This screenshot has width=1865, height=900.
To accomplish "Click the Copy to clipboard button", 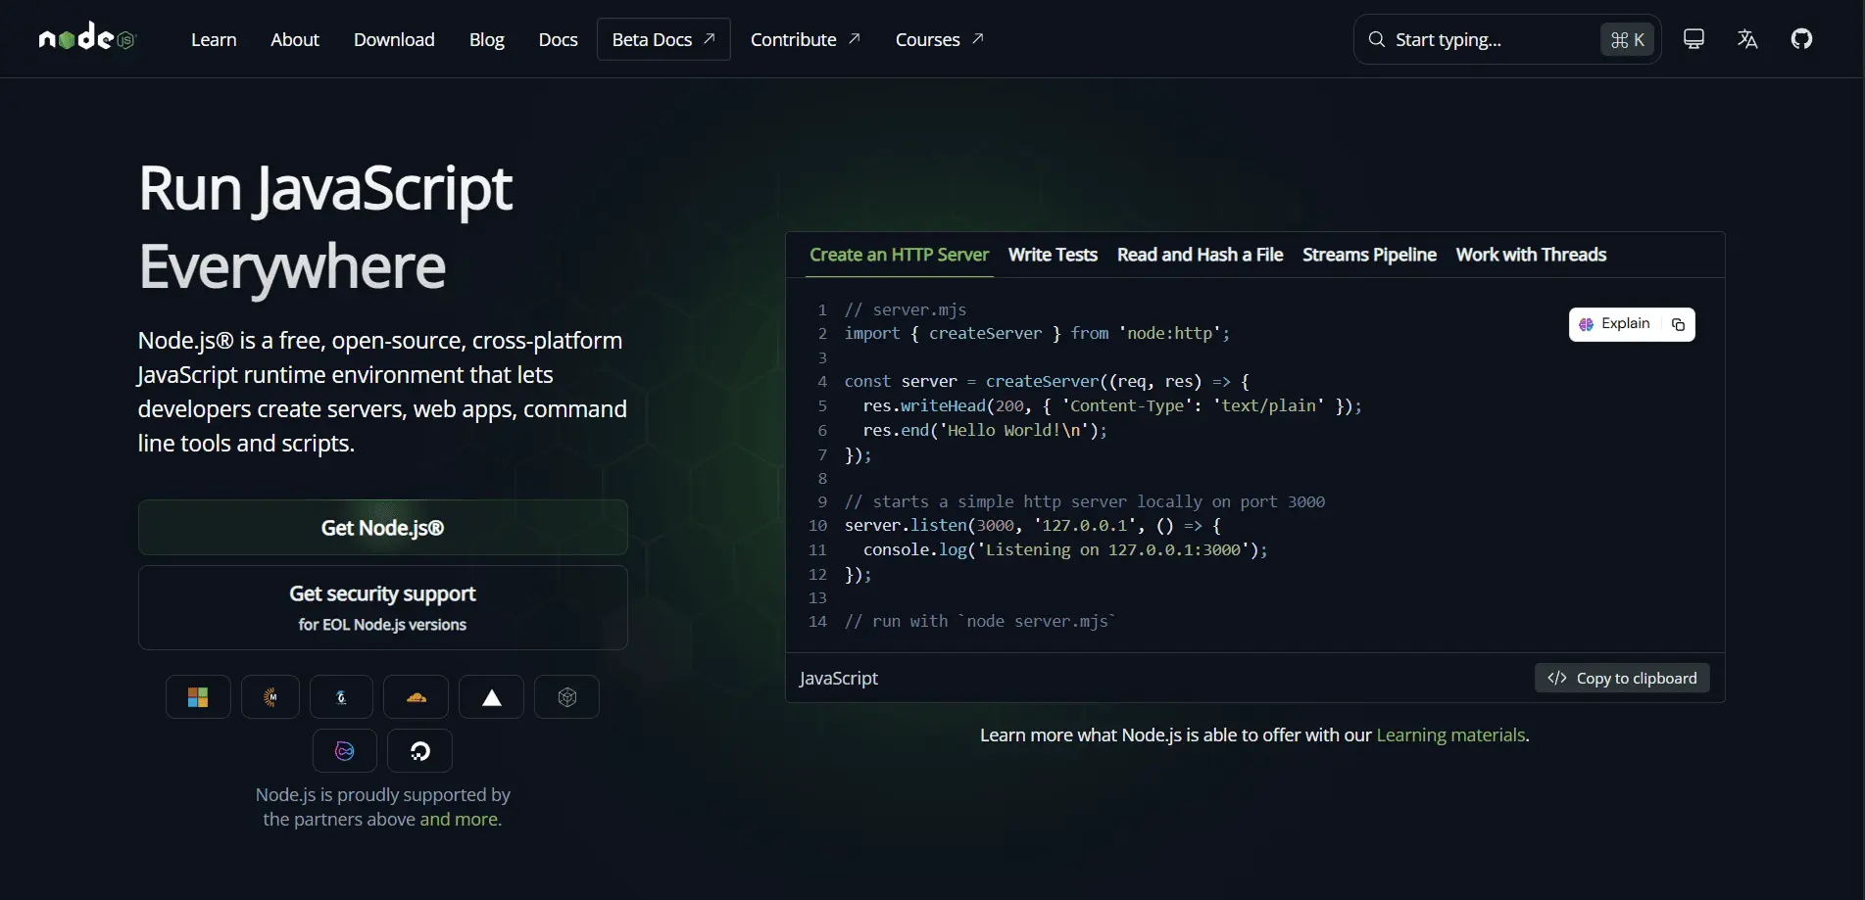I will click(1622, 678).
